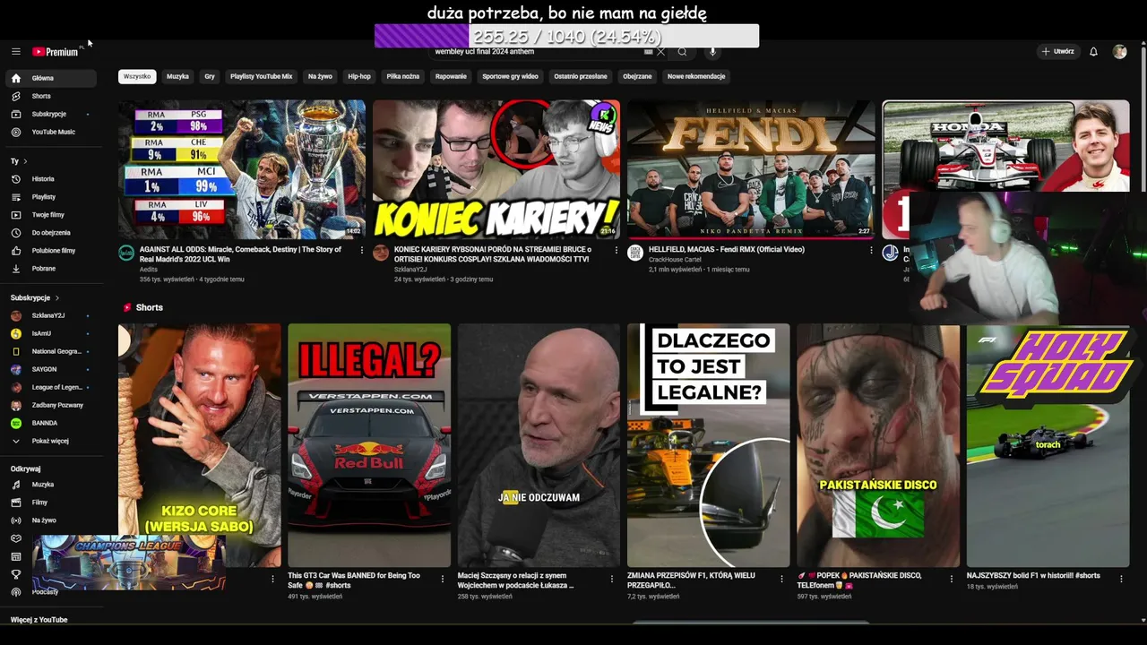1147x645 pixels.
Task: Open more options for HELLFIELD Fendi RMX video
Action: [871, 251]
